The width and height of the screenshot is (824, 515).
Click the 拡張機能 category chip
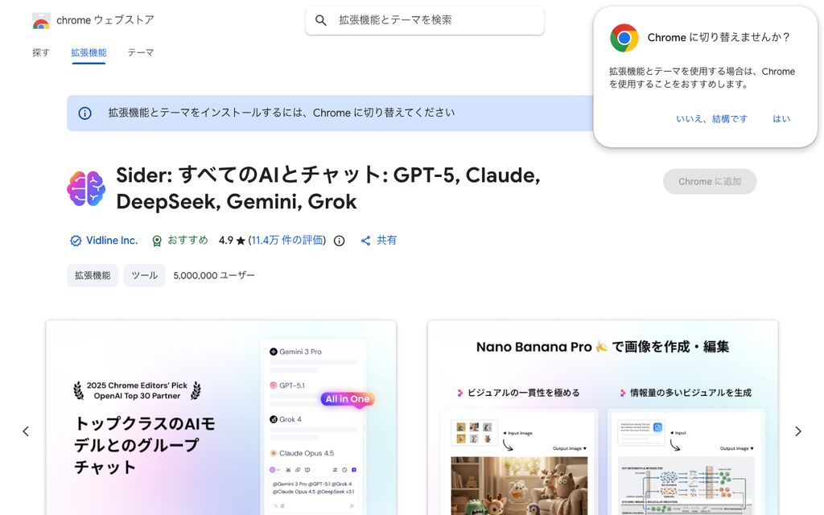(93, 275)
